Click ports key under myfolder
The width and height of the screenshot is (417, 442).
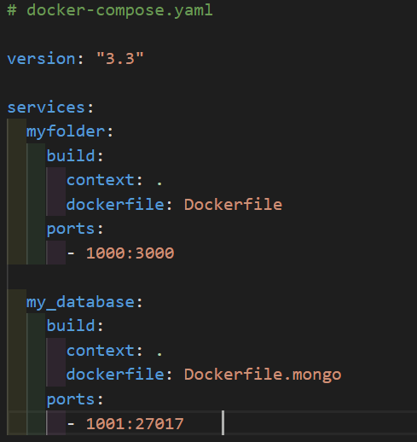pyautogui.click(x=71, y=230)
